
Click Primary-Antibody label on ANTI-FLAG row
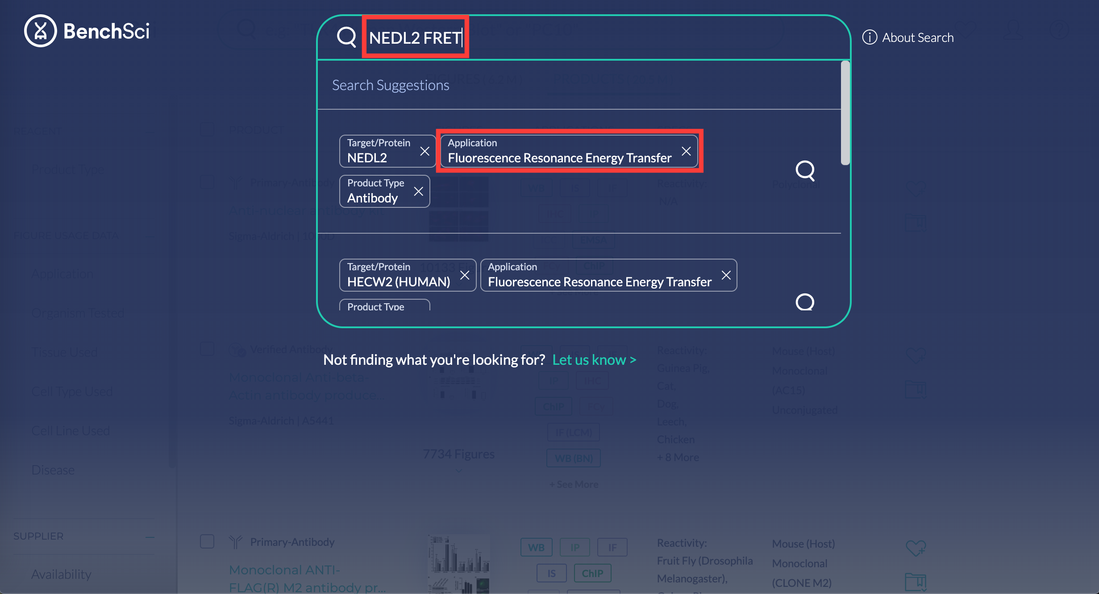(292, 542)
